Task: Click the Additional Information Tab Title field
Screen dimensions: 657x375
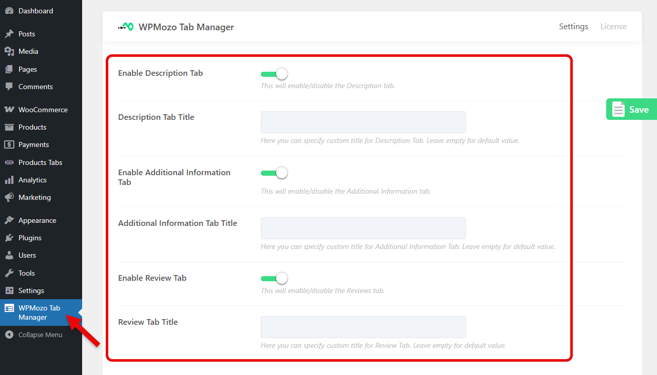Action: pos(363,228)
